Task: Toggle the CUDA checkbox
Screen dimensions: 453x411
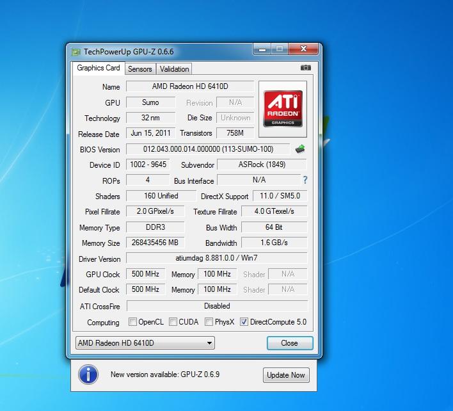Action: point(173,321)
